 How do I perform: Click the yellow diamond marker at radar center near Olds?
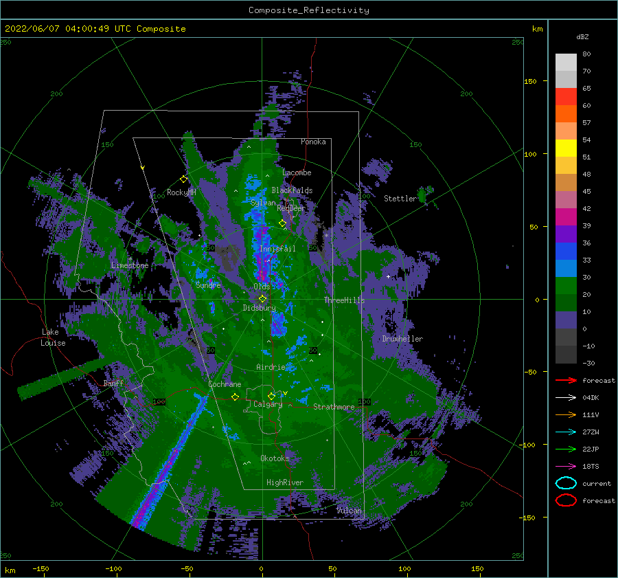[262, 299]
